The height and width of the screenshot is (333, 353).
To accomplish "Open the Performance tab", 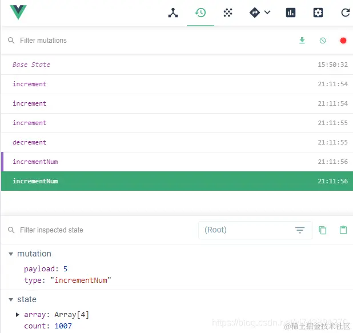I will [x=291, y=13].
